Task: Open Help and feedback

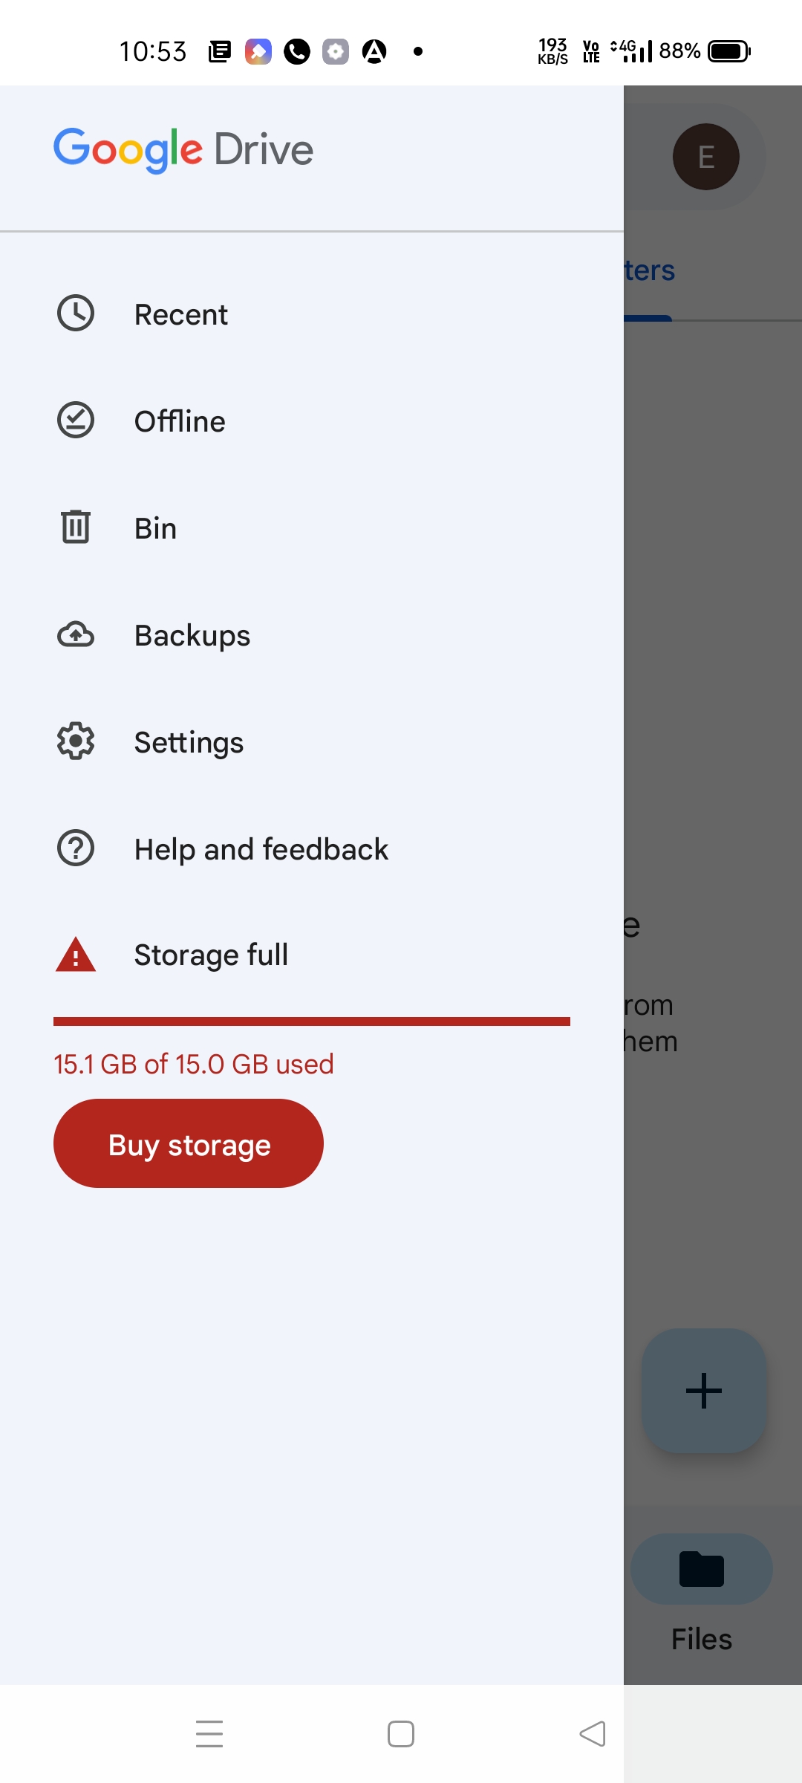Action: [x=312, y=849]
